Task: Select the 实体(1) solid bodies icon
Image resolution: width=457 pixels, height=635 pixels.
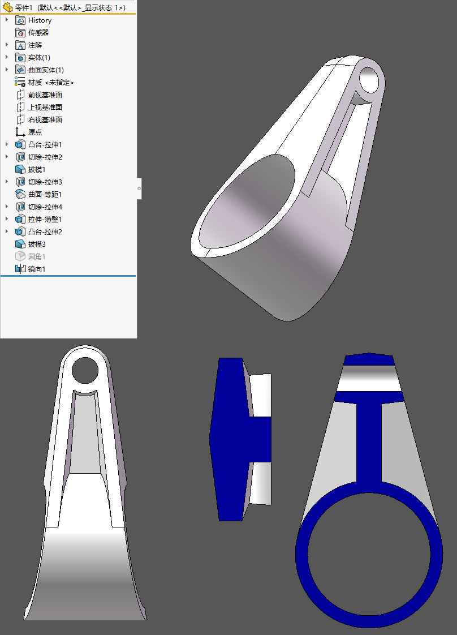Action: pyautogui.click(x=20, y=58)
